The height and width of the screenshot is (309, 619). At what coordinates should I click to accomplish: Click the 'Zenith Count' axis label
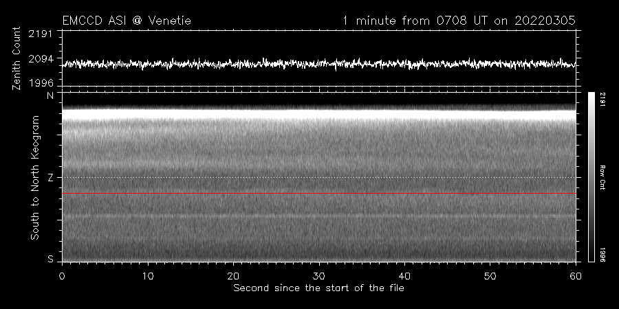(x=17, y=58)
